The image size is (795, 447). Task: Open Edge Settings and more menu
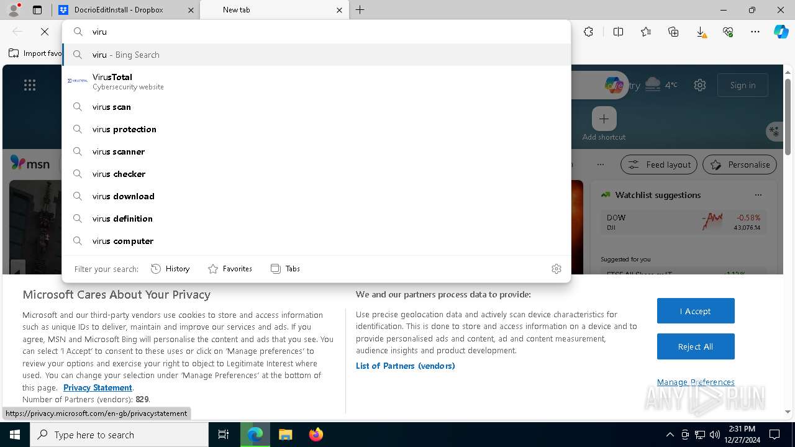(755, 32)
